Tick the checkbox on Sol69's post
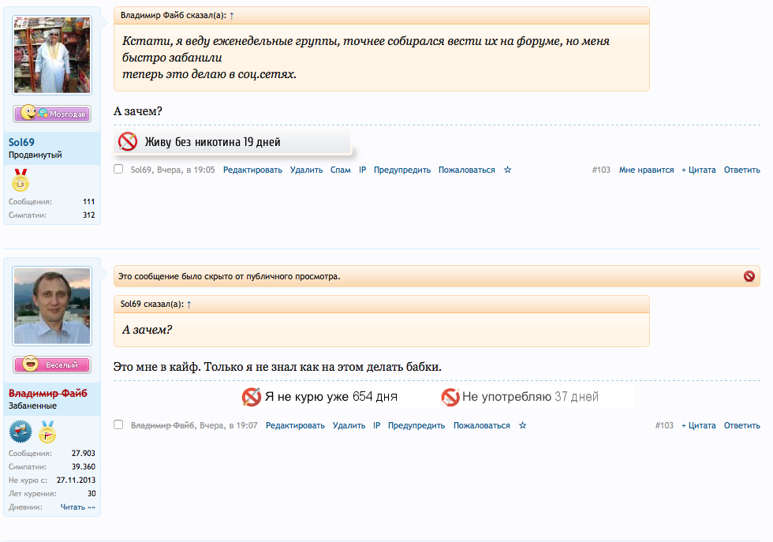This screenshot has width=773, height=542. click(x=118, y=169)
